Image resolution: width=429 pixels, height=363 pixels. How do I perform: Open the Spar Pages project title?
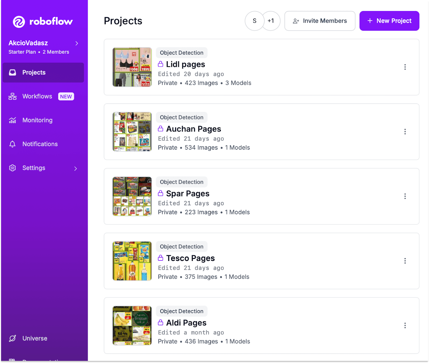coord(188,194)
